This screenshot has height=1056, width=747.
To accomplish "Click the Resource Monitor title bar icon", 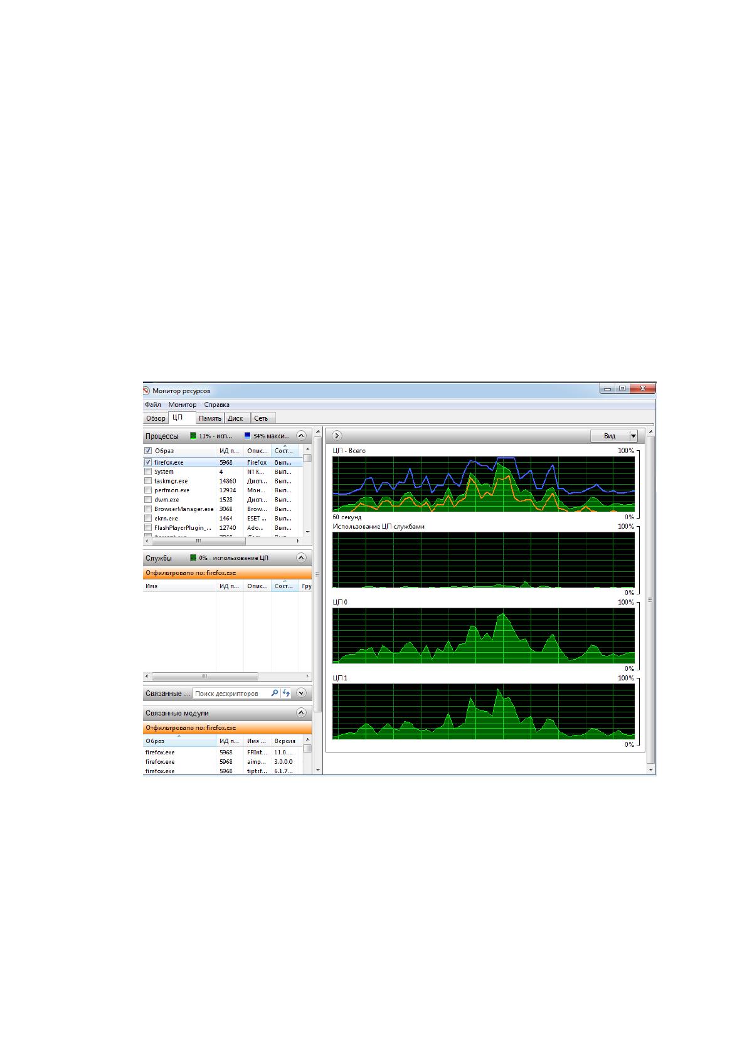I will (147, 390).
